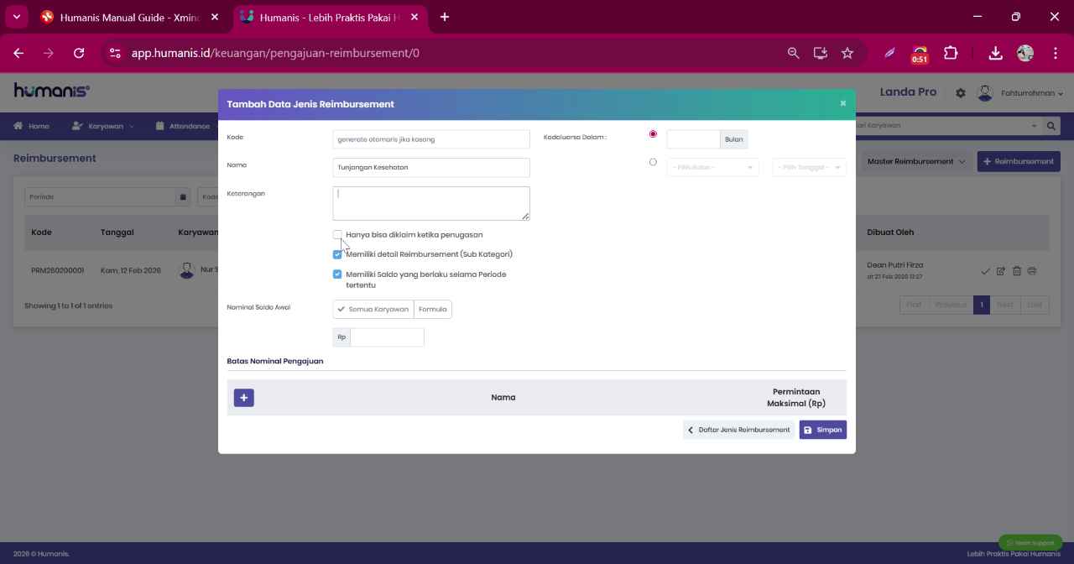Click the Nama field with Tunjangan Kesehatan
The height and width of the screenshot is (564, 1074).
[431, 167]
